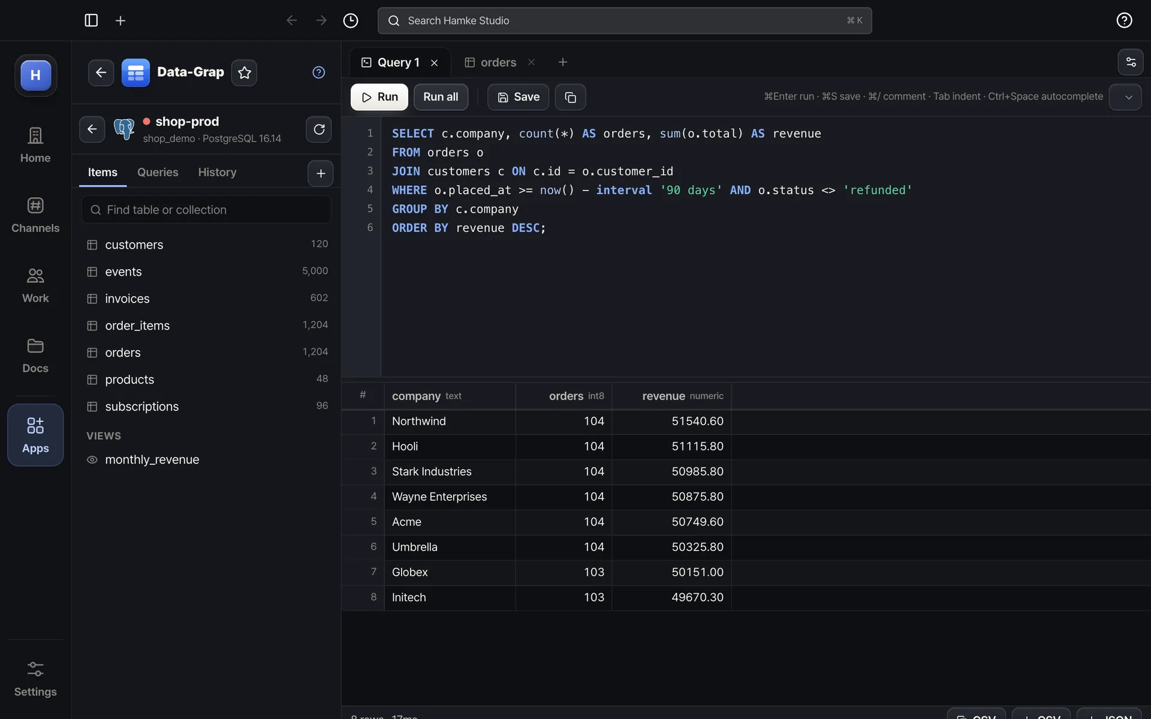This screenshot has width=1151, height=719.
Task: Open Home in the left sidebar
Action: pyautogui.click(x=35, y=145)
